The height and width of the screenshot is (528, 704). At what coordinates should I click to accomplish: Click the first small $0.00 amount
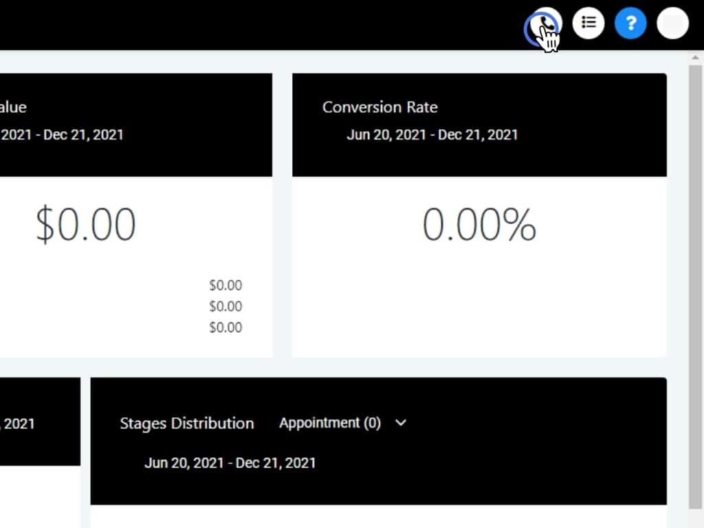[225, 285]
